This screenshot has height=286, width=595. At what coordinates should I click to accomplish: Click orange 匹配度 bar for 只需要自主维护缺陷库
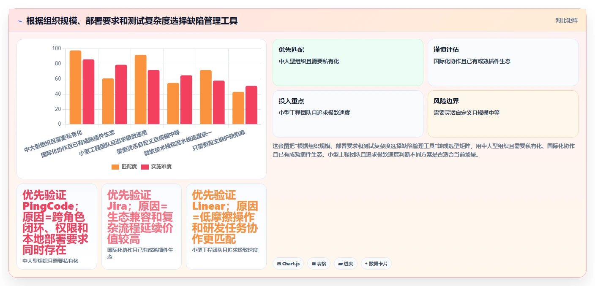coord(238,108)
